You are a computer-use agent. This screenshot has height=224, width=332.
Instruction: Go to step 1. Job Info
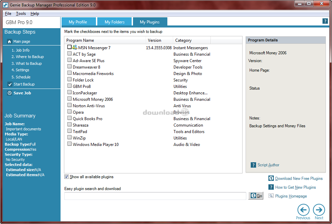point(20,50)
